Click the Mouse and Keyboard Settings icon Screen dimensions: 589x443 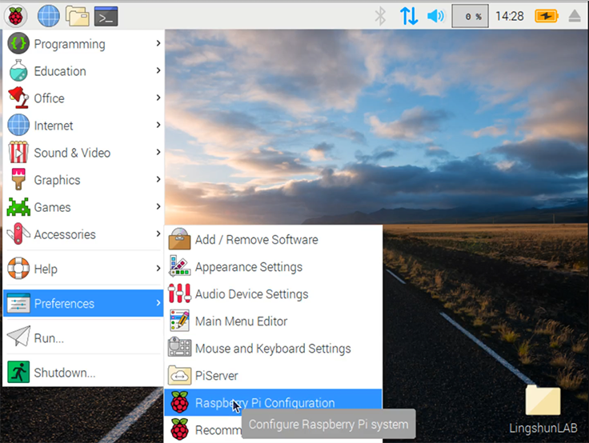pyautogui.click(x=179, y=347)
